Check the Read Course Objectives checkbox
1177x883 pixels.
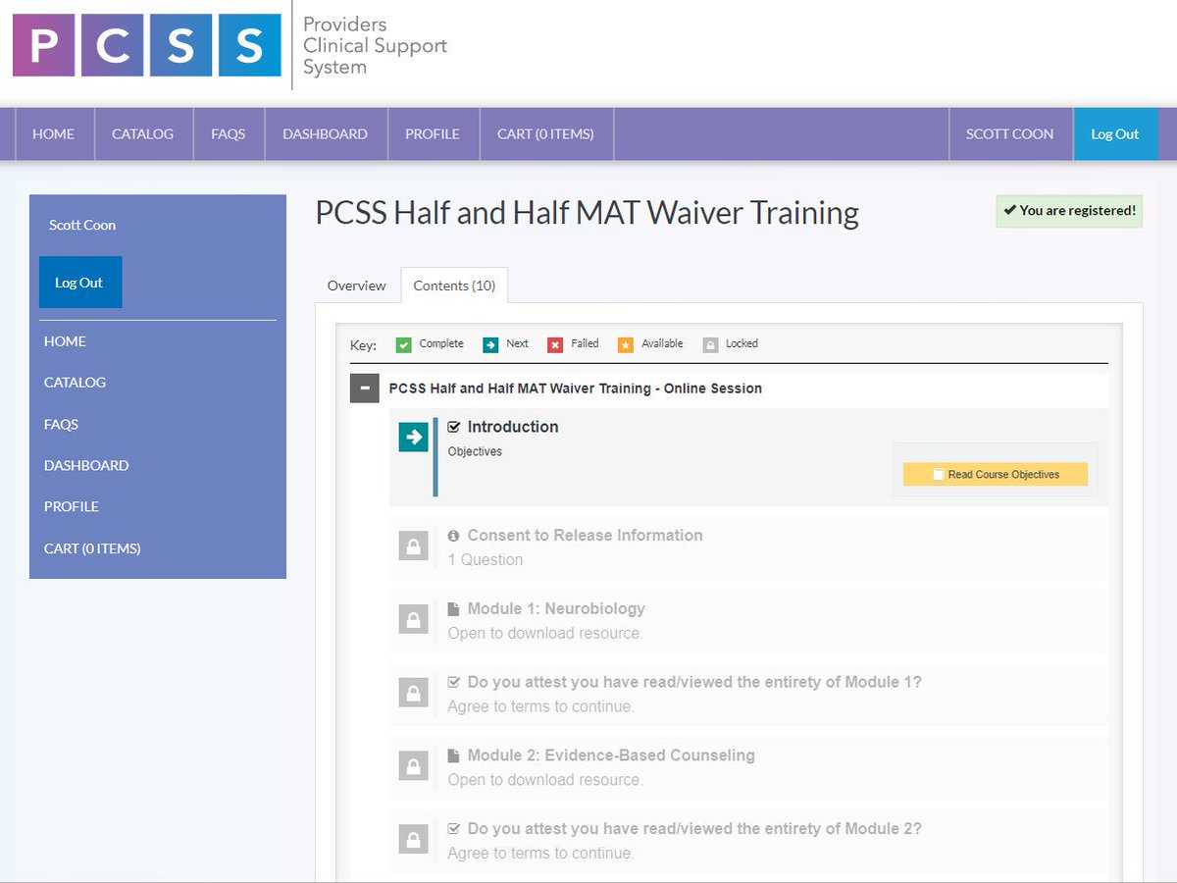(x=939, y=475)
